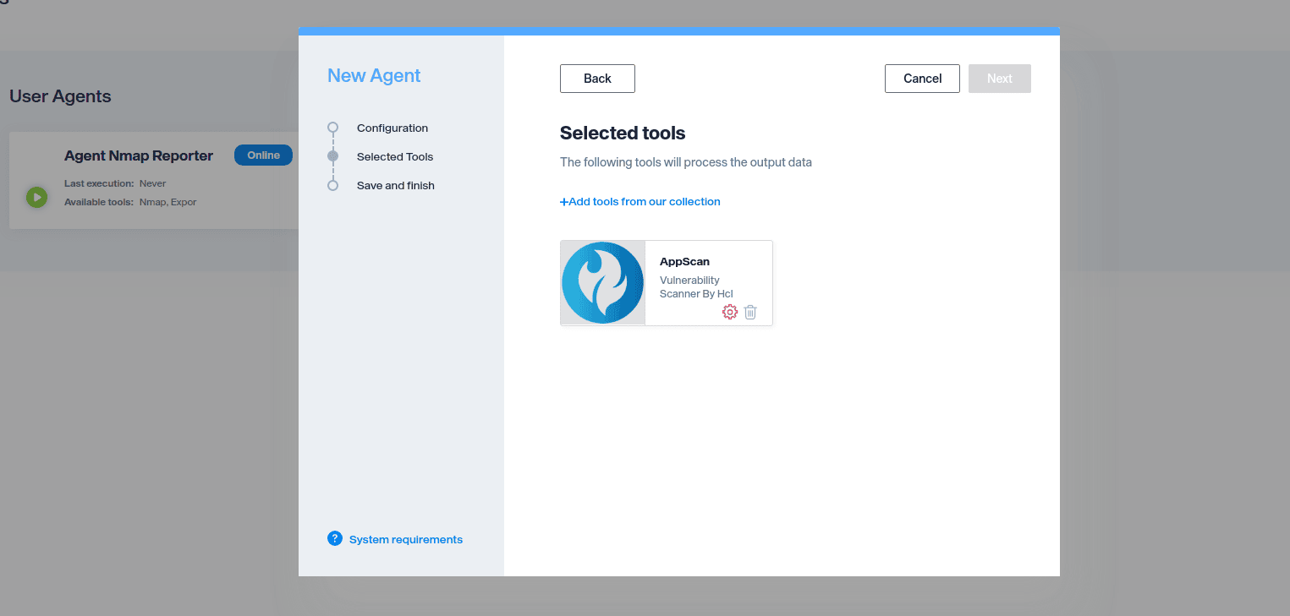Screen dimensions: 1290x616
Task: Click the greyed-out Next button
Action: tap(999, 79)
